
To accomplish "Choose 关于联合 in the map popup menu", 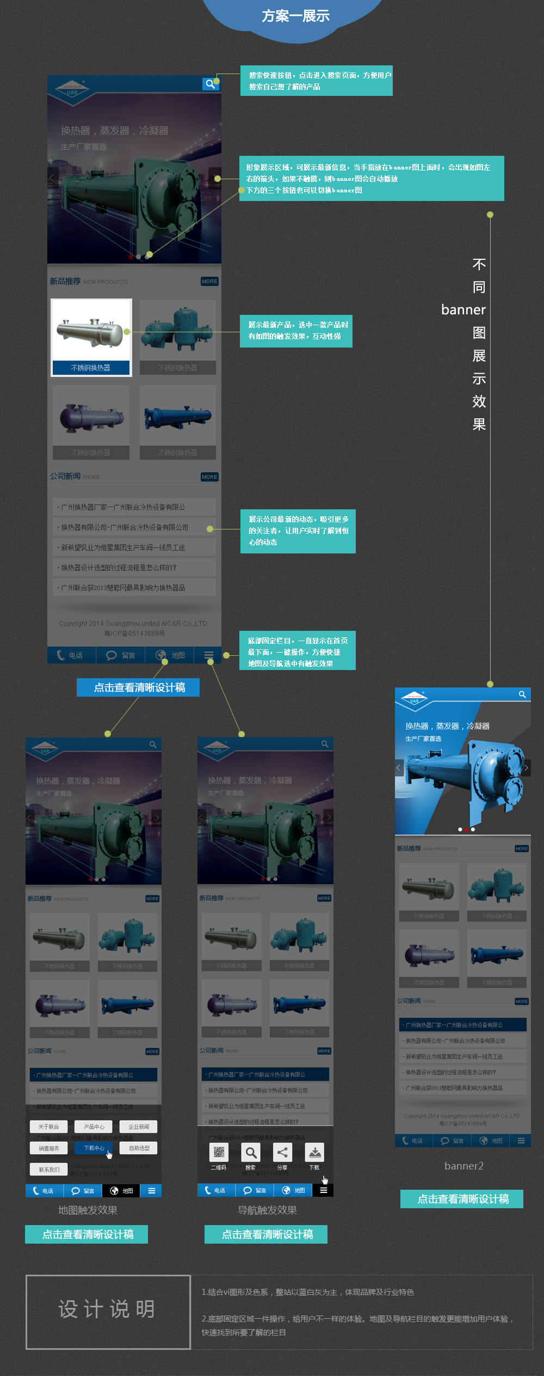I will [x=49, y=1127].
